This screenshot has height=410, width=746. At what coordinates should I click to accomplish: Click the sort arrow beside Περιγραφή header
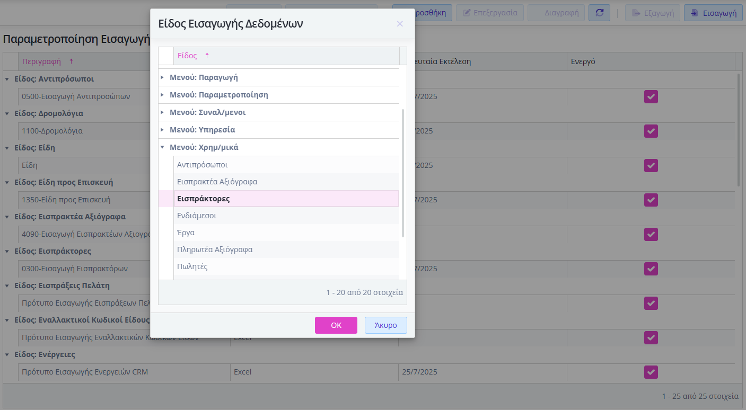[x=72, y=61]
